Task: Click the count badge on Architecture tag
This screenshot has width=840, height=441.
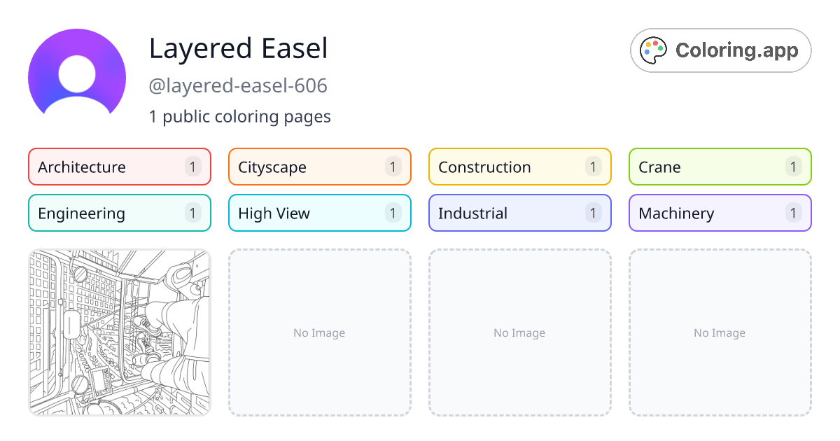Action: 193,167
